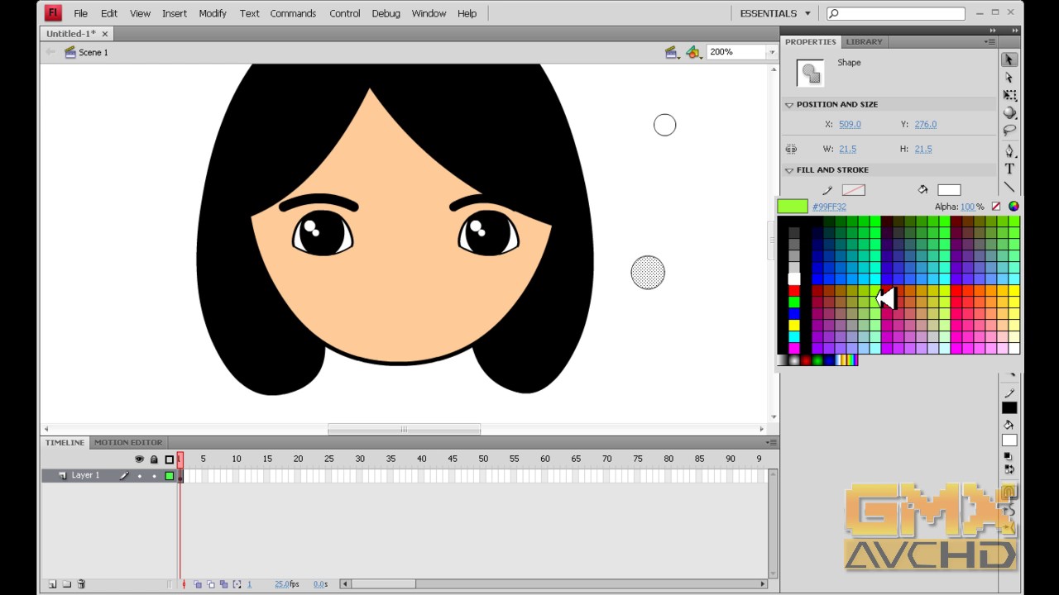Click the Swap Colors icon

1009,469
